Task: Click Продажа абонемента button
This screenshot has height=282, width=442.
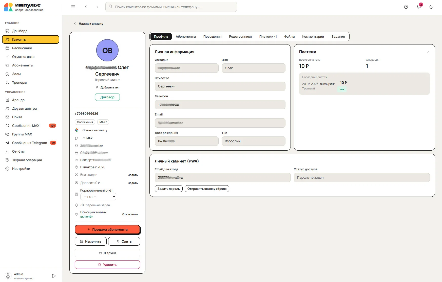Action: coord(107,229)
